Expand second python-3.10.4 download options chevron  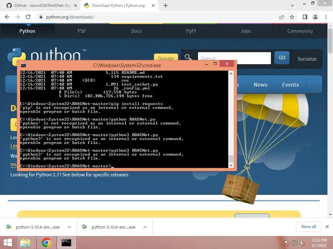pyautogui.click(x=145, y=227)
